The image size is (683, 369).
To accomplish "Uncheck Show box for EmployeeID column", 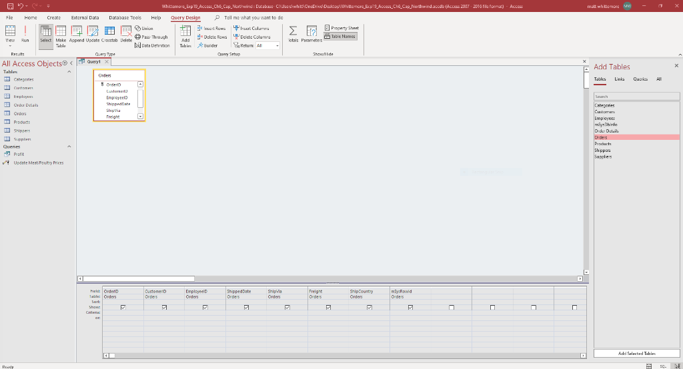I will tap(205, 307).
